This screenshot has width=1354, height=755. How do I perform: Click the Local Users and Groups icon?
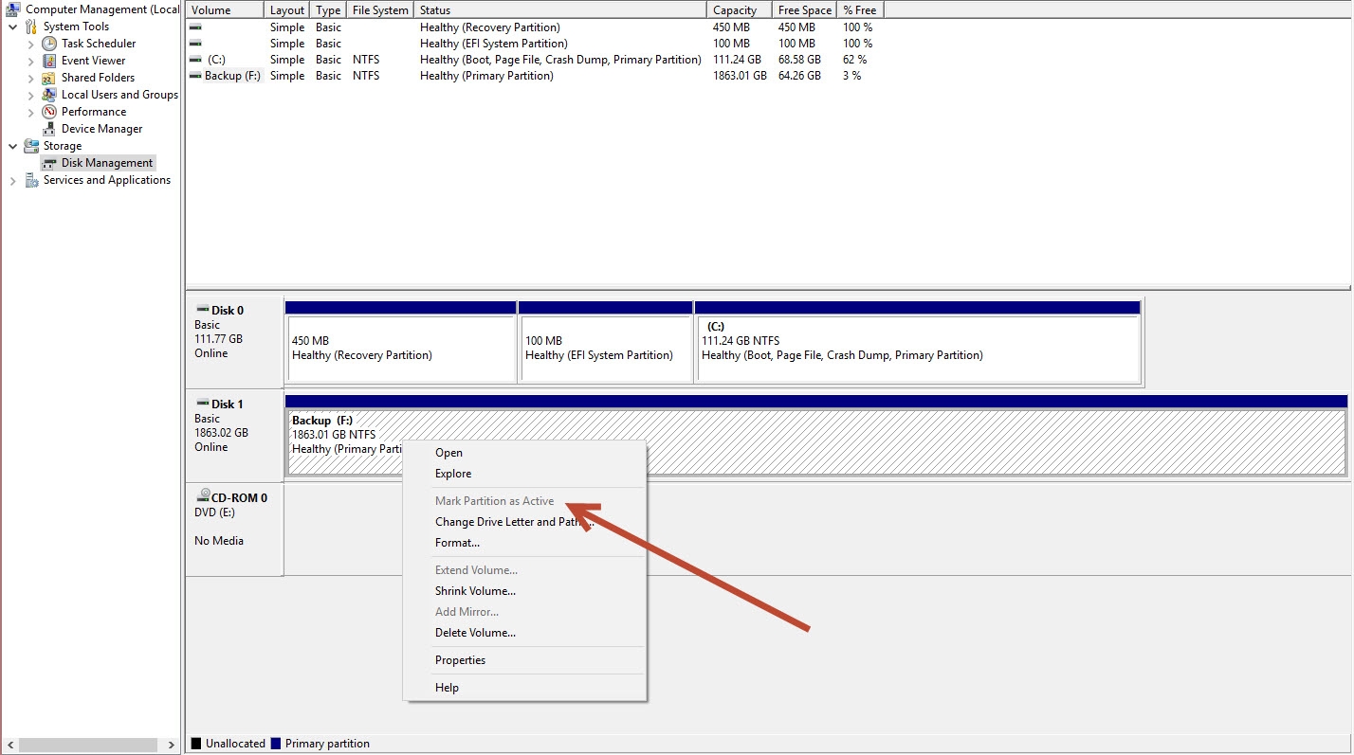[49, 95]
